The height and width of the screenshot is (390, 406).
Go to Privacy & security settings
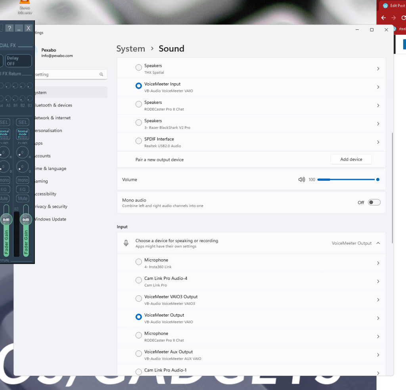[71, 206]
